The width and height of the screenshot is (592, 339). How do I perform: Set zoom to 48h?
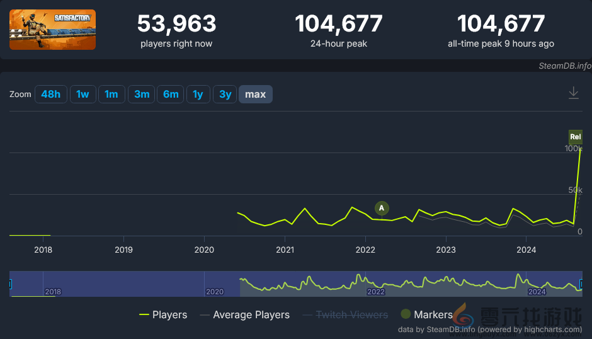51,95
